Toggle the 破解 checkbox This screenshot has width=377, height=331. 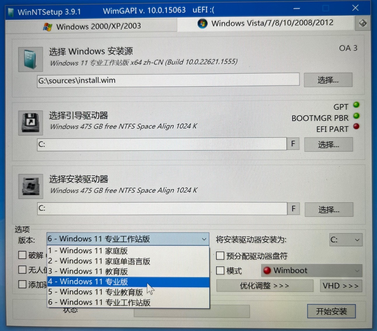pyautogui.click(x=22, y=255)
